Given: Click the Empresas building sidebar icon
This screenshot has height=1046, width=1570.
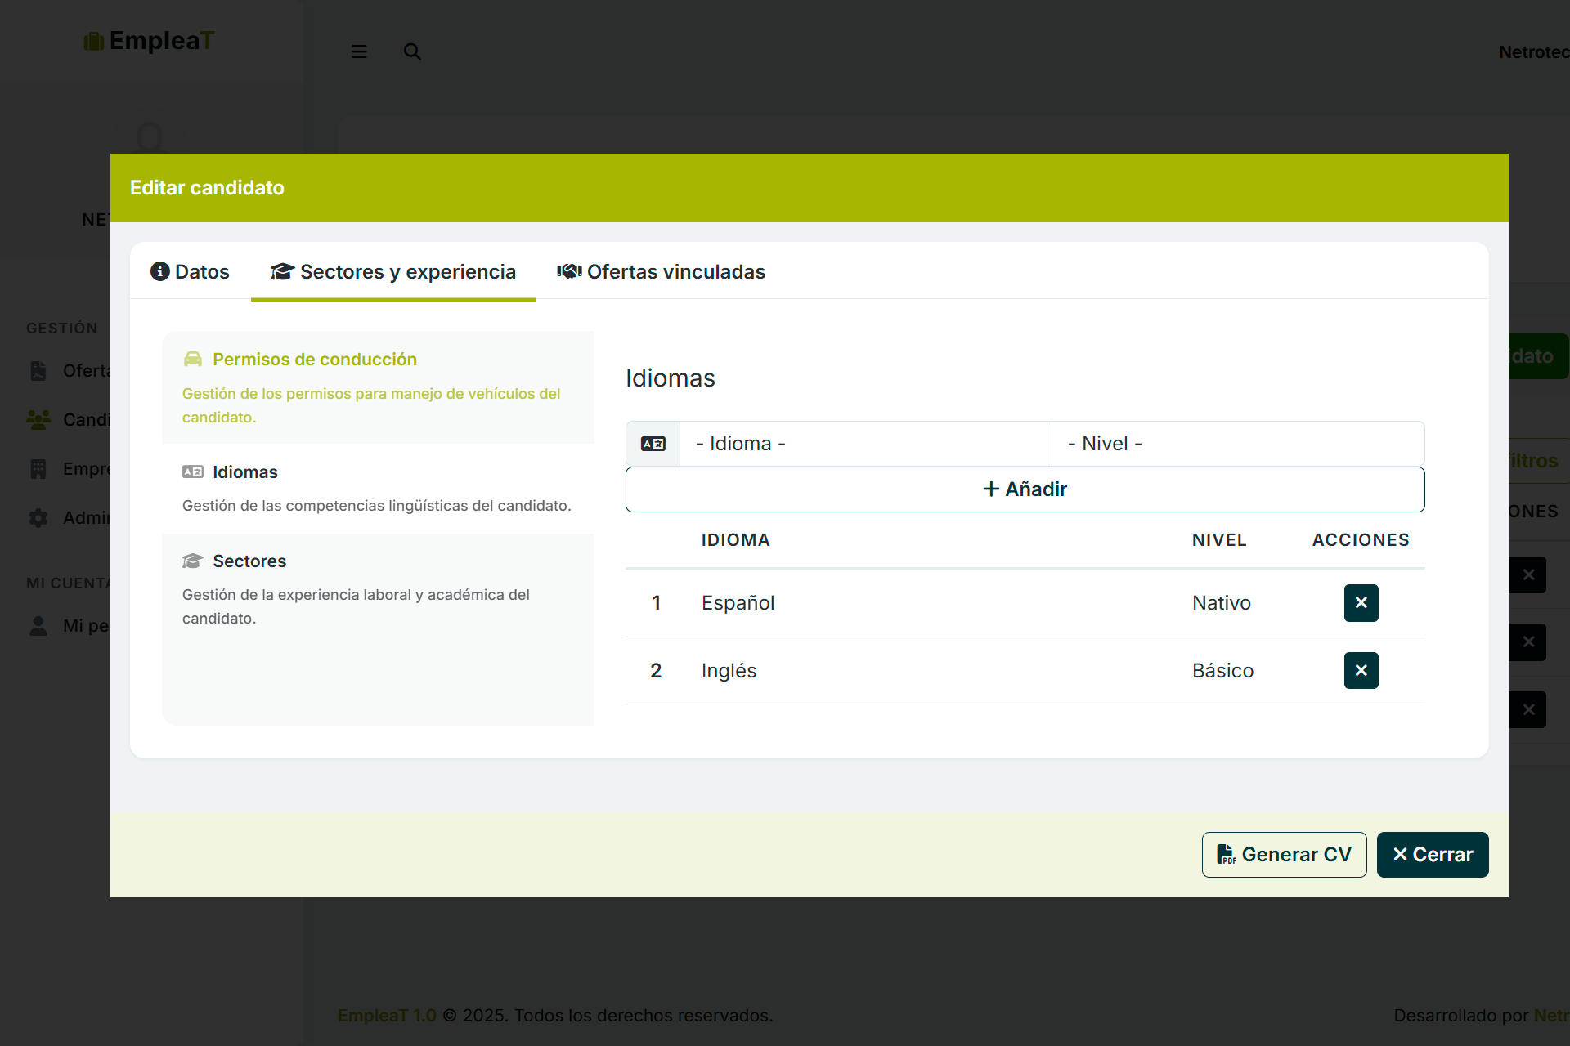Looking at the screenshot, I should point(38,469).
